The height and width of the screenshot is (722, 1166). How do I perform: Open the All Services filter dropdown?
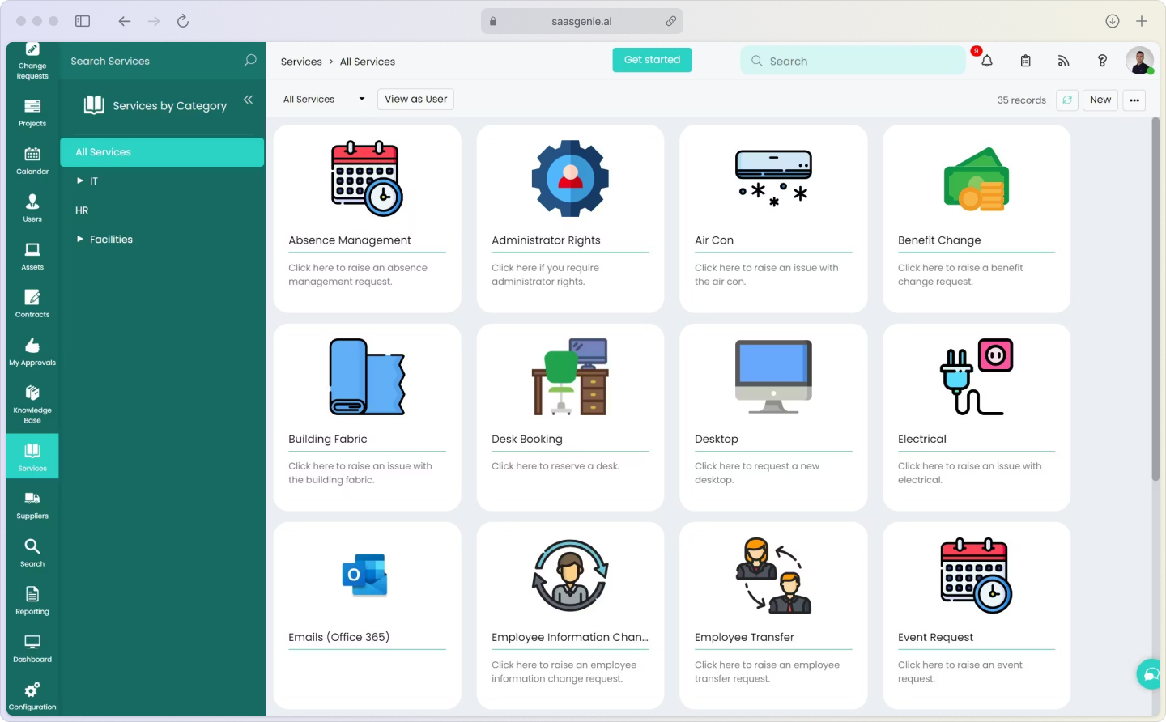coord(322,99)
